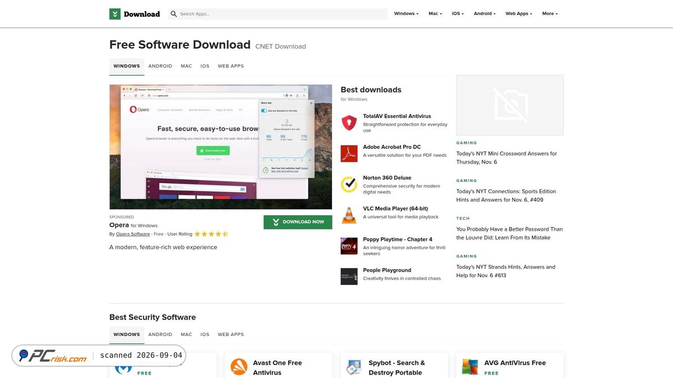Click the VLC Media Player cone icon

click(349, 215)
